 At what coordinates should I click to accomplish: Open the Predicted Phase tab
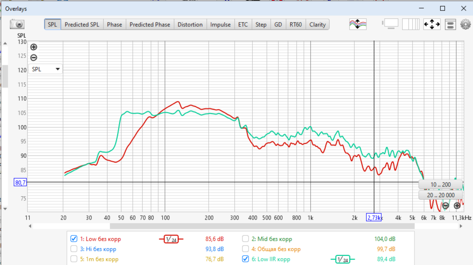150,25
